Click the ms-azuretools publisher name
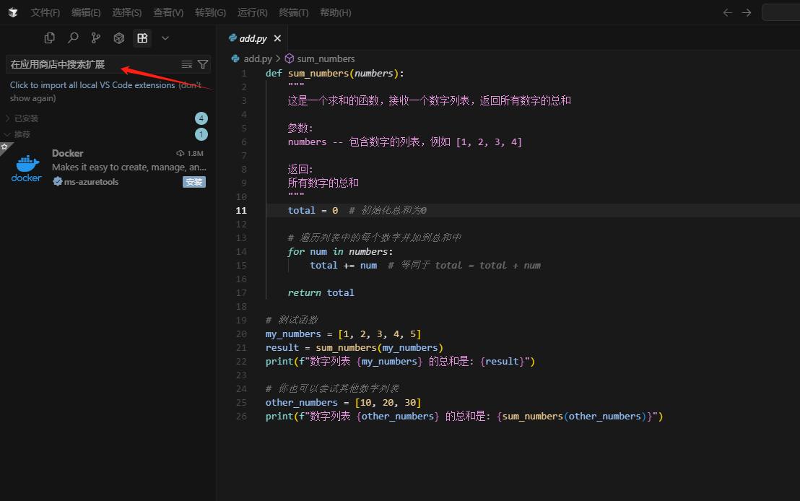The height and width of the screenshot is (501, 800). [x=91, y=182]
